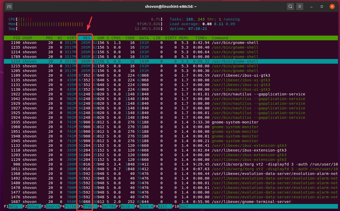Viewport: 340px width, 211px height.
Task: Sort by the VIRT column header
Action: (72, 38)
